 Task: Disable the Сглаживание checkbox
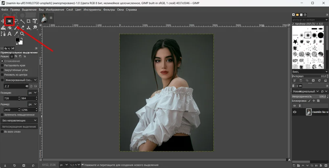[x=2, y=61]
